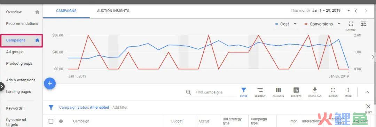Focus the Find campaigns search field
Viewport: 376px width, 127px height.
pyautogui.click(x=211, y=92)
